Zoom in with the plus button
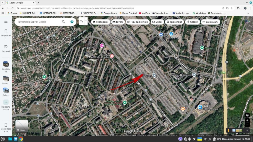The image size is (253, 142). [247, 121]
